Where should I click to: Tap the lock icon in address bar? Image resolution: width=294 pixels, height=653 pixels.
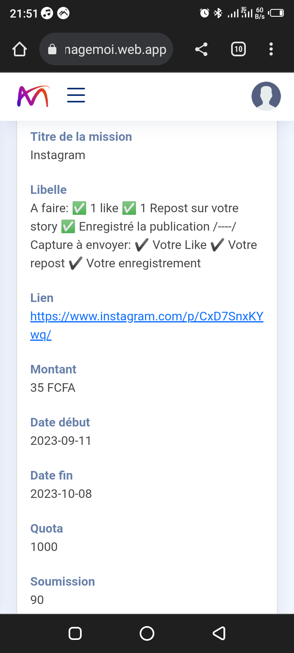tap(52, 50)
